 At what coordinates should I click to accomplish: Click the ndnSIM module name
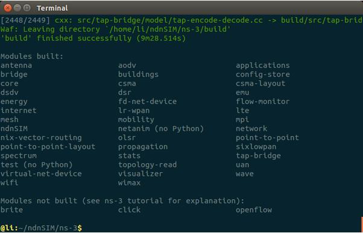coord(14,128)
